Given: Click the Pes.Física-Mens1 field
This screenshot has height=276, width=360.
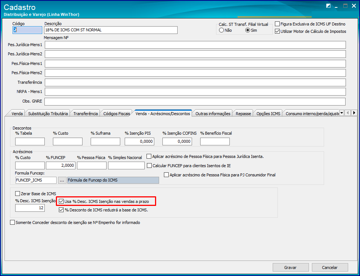Looking at the screenshot, I should click(195, 64).
